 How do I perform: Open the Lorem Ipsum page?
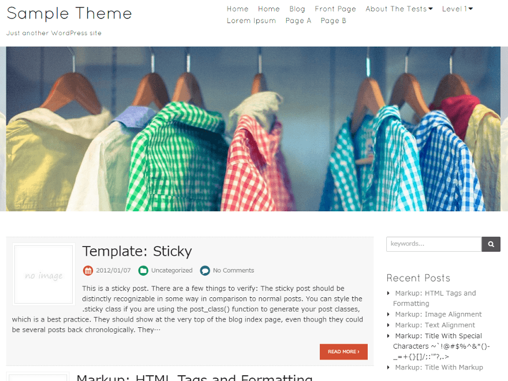pos(251,20)
